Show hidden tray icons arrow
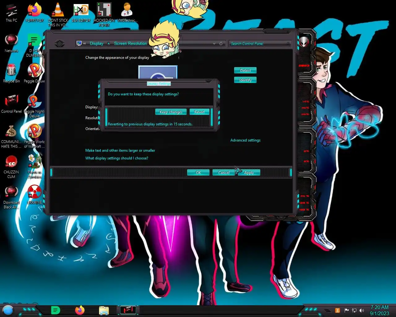 [x=328, y=310]
